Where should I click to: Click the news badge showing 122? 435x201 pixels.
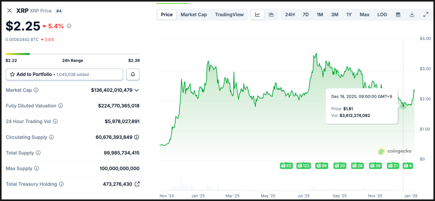[x=304, y=166]
